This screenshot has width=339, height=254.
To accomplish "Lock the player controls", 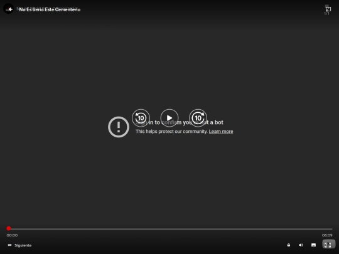I will (289, 245).
